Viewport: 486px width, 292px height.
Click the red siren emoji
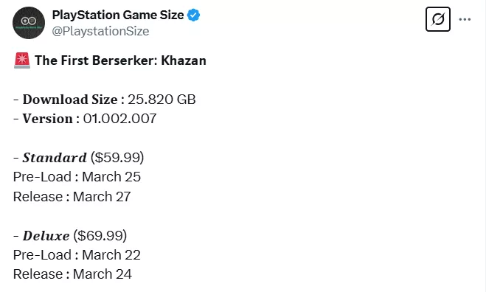pos(22,60)
